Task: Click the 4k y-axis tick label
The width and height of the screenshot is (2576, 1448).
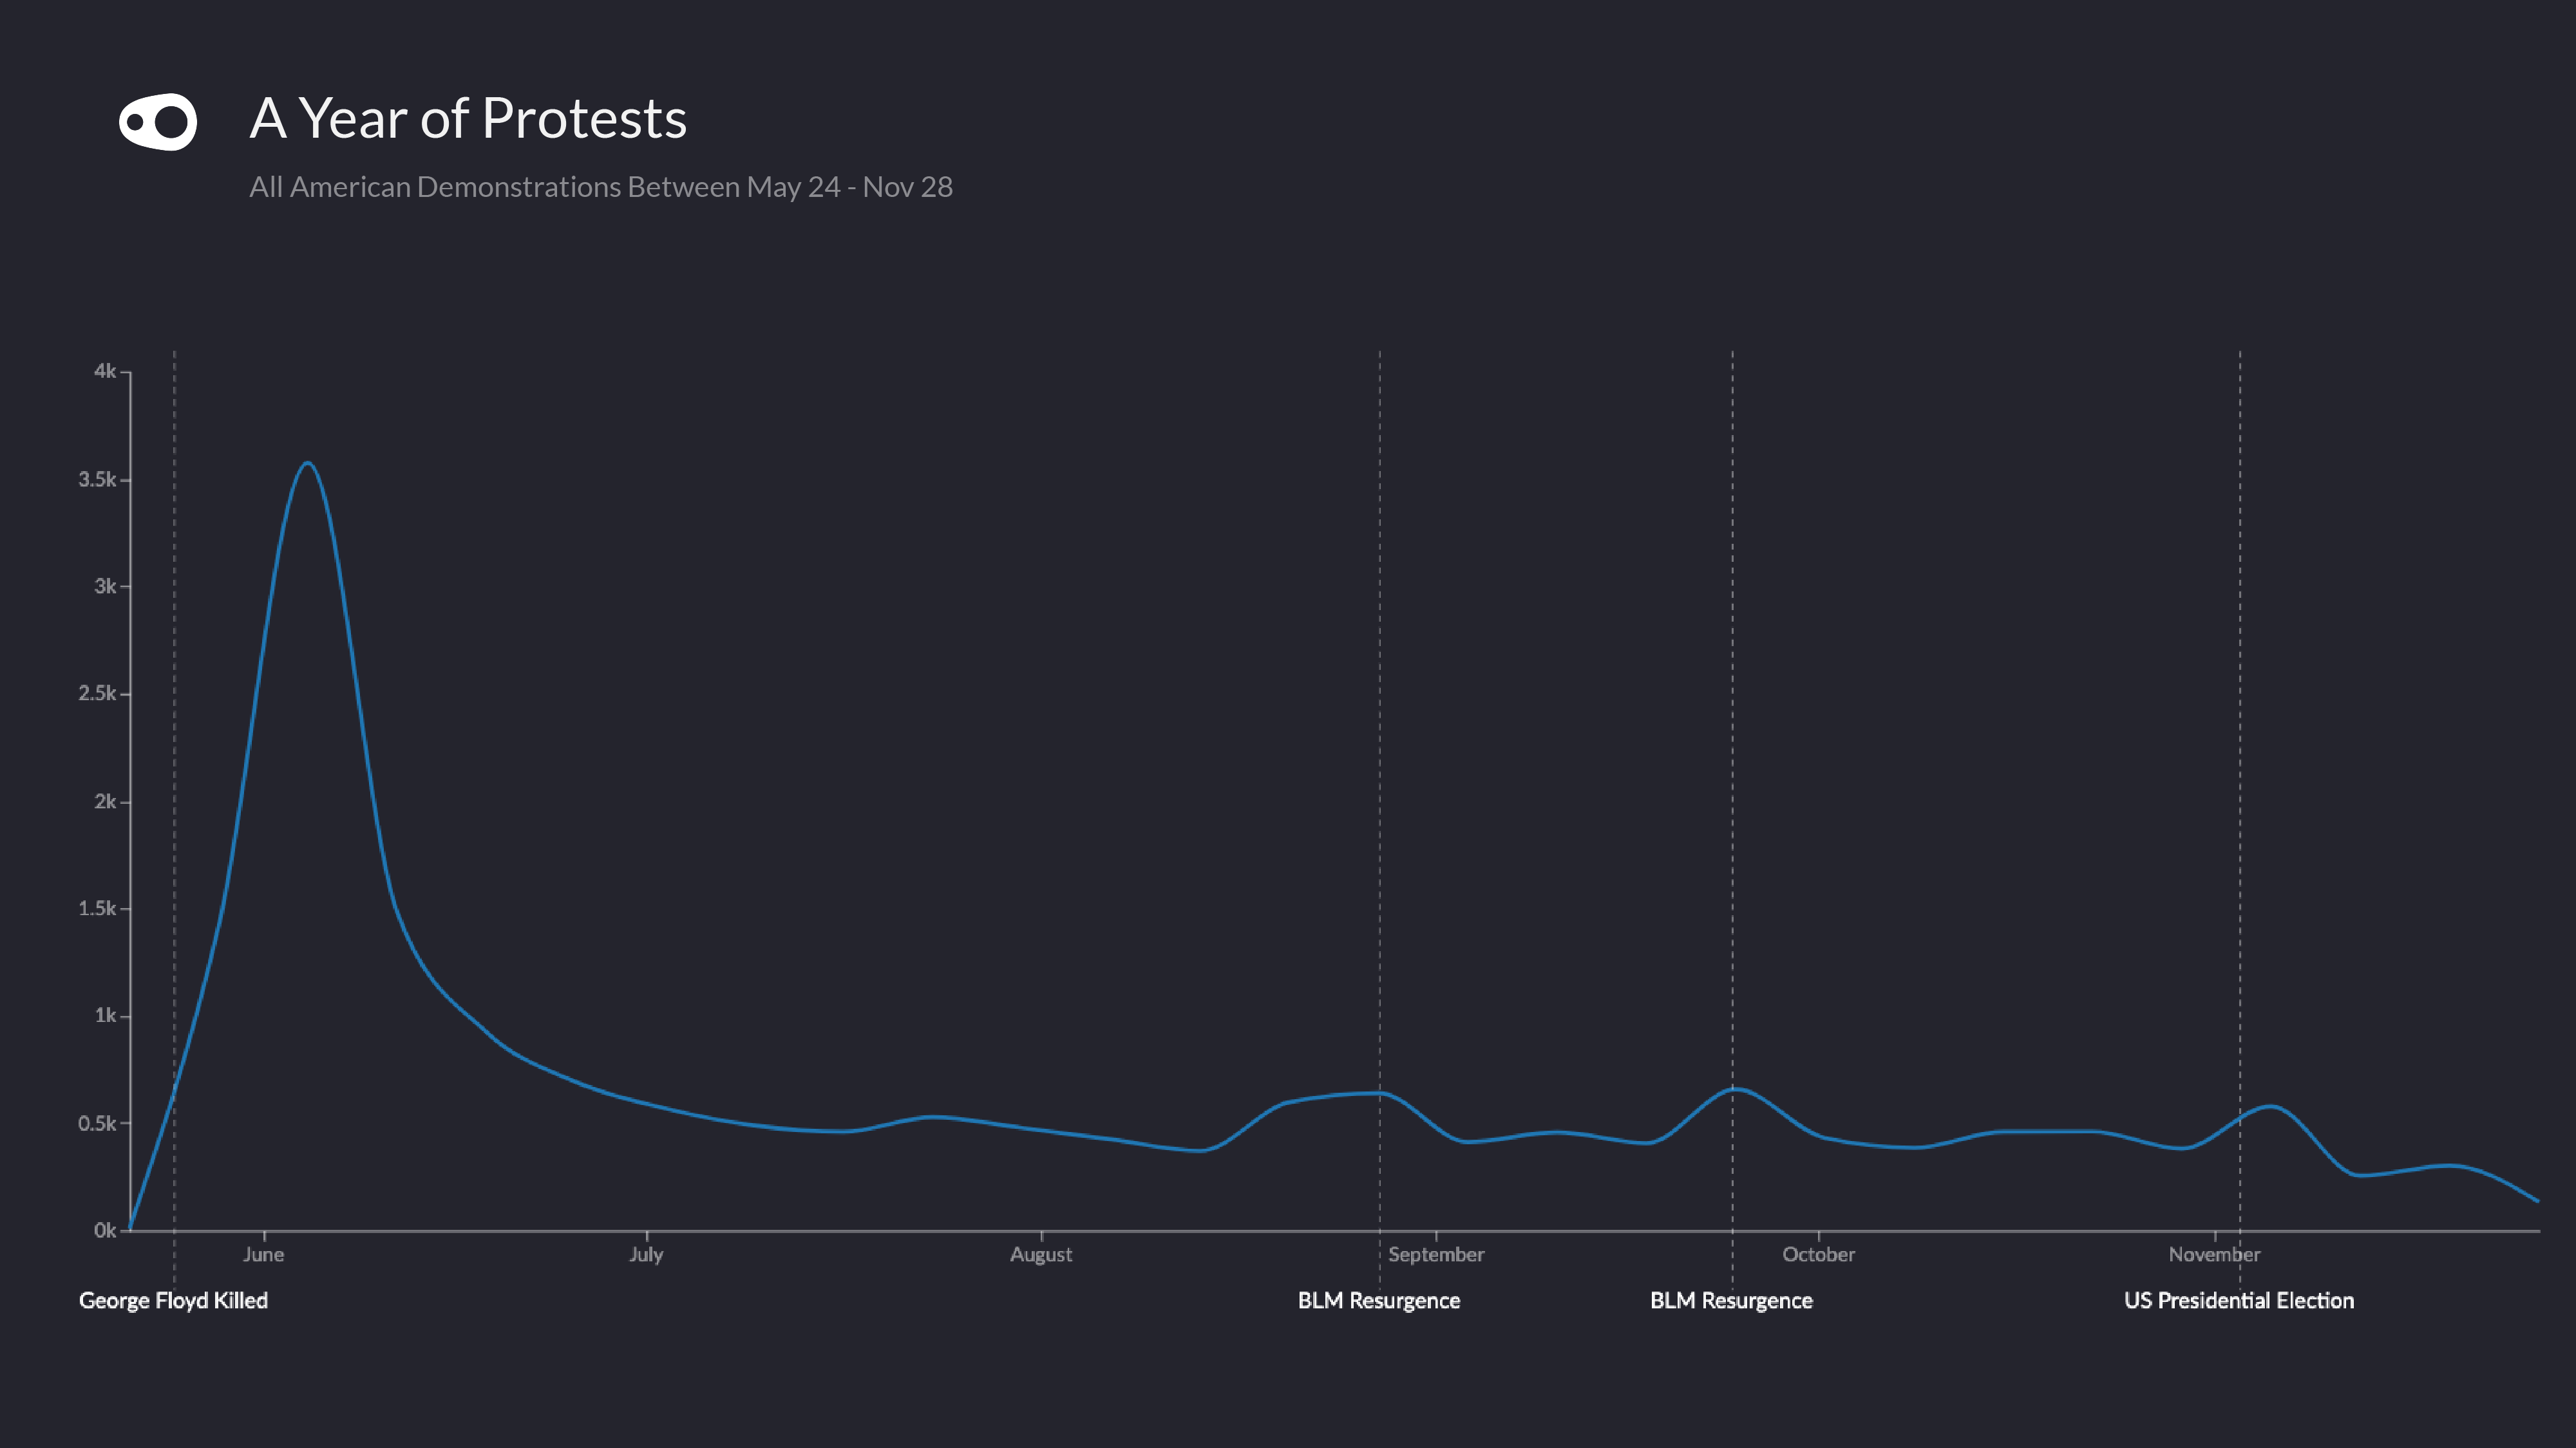Action: [104, 371]
